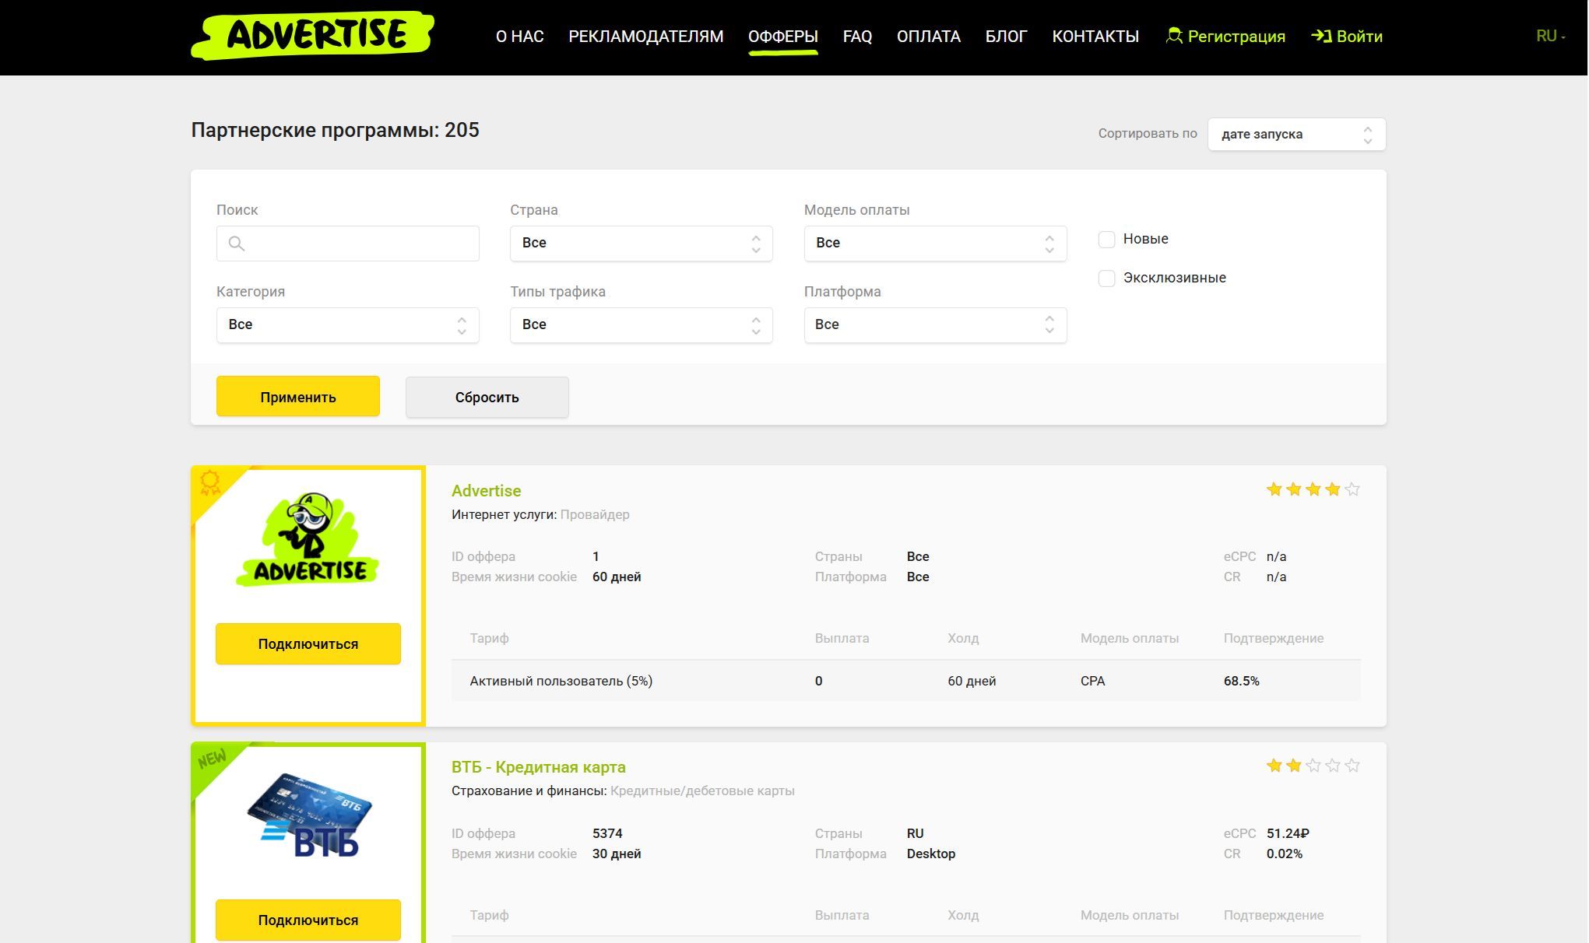Screen dimensions: 1589x943
Task: Click the third star of ВТБ rating
Action: (x=1313, y=766)
